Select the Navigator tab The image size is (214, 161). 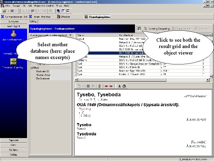click(13, 21)
